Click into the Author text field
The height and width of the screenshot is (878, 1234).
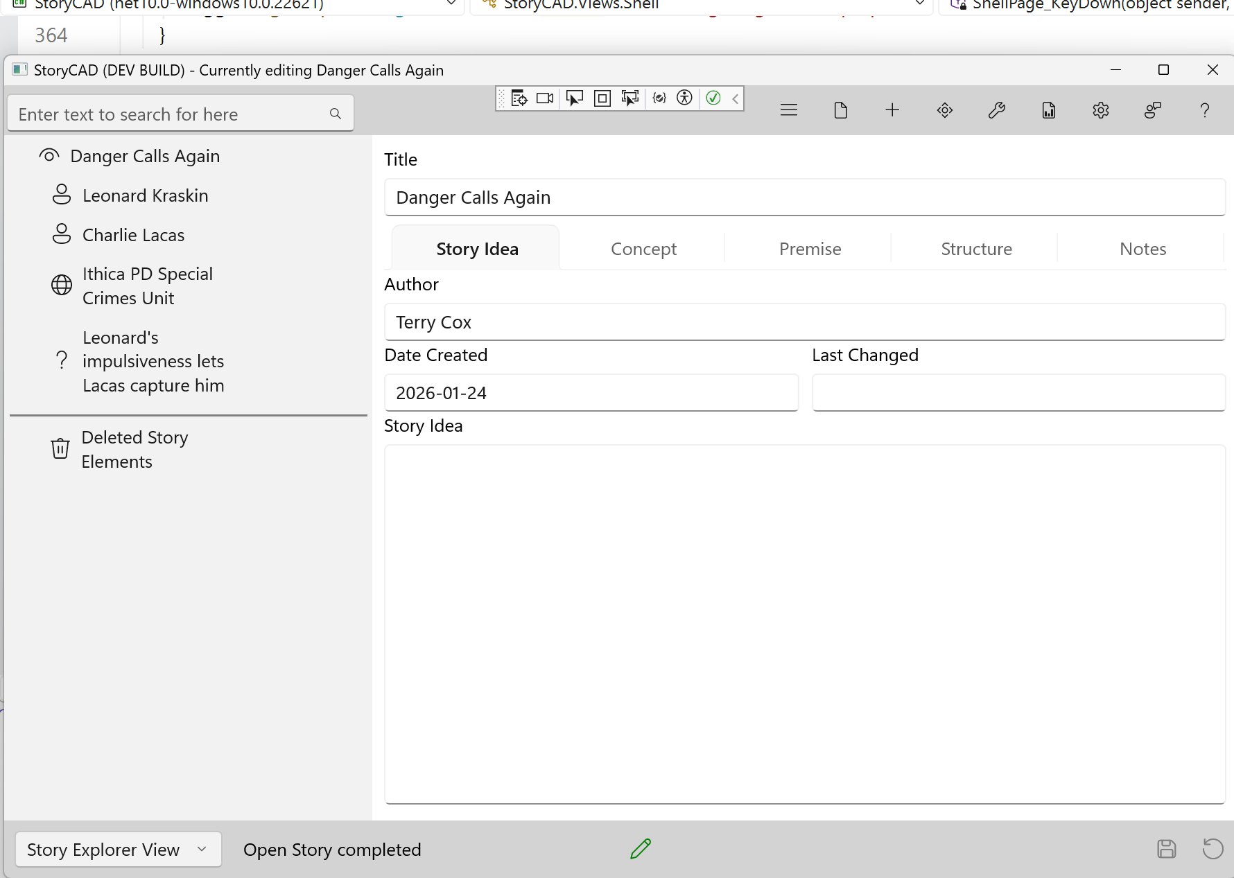pyautogui.click(x=804, y=322)
